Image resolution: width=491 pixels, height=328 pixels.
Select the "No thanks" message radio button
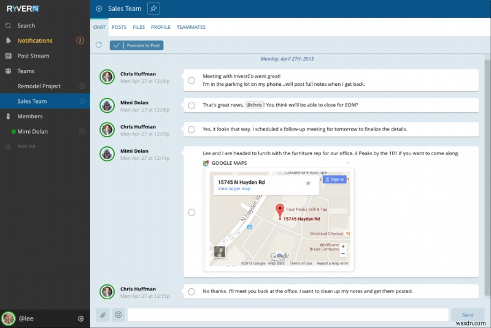191,291
